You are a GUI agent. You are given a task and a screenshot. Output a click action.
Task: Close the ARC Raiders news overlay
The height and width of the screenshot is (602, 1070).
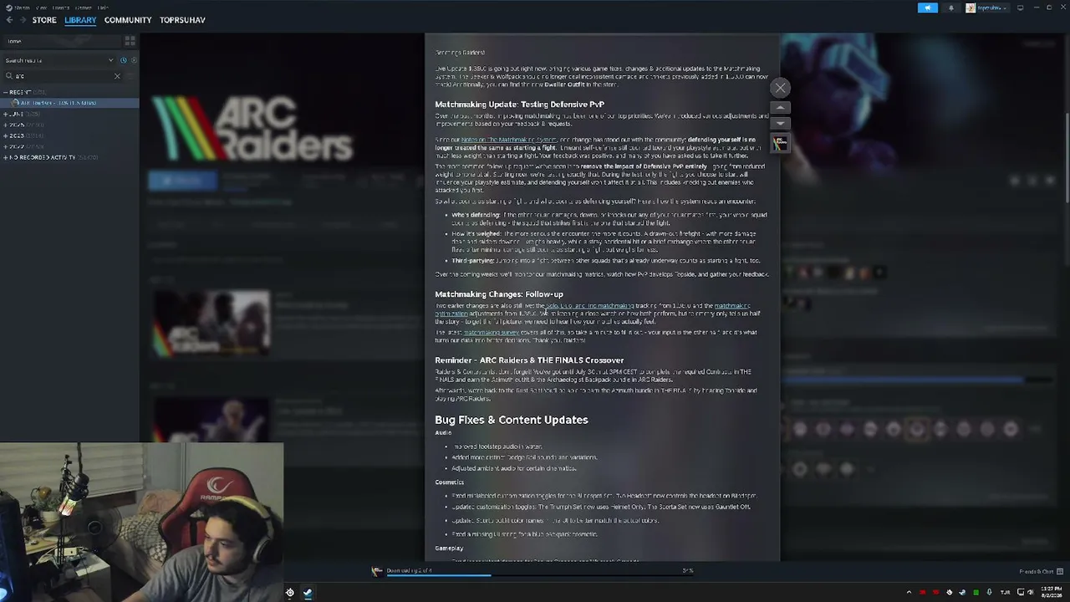click(780, 88)
